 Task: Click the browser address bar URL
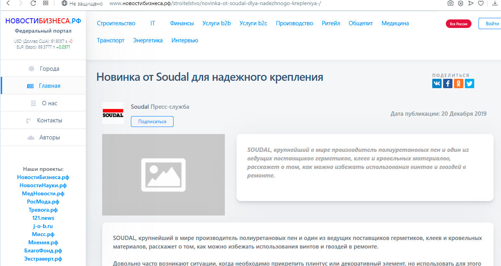point(215,3)
